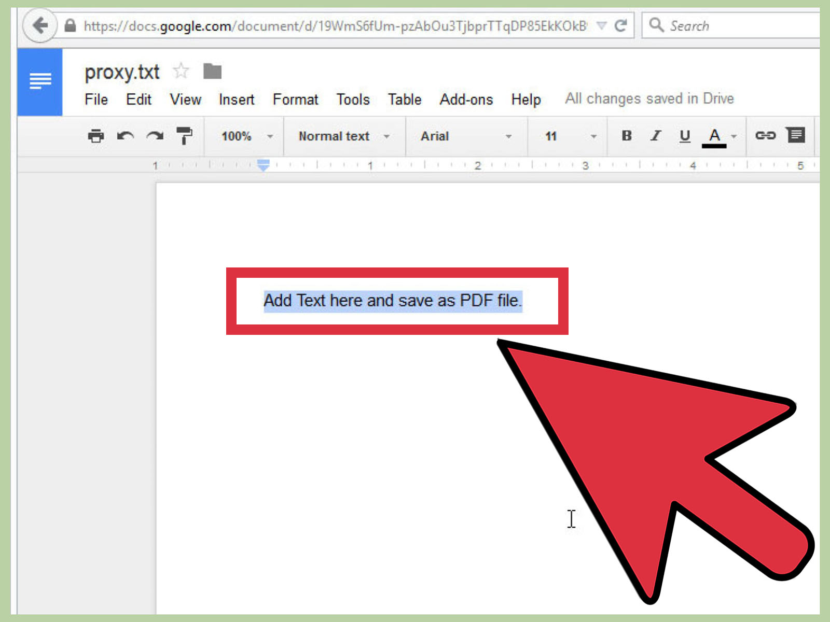Click the browser back arrow button
The image size is (830, 622).
(40, 25)
